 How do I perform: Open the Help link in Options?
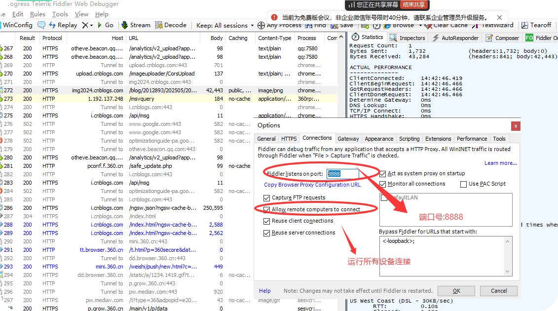(x=265, y=291)
